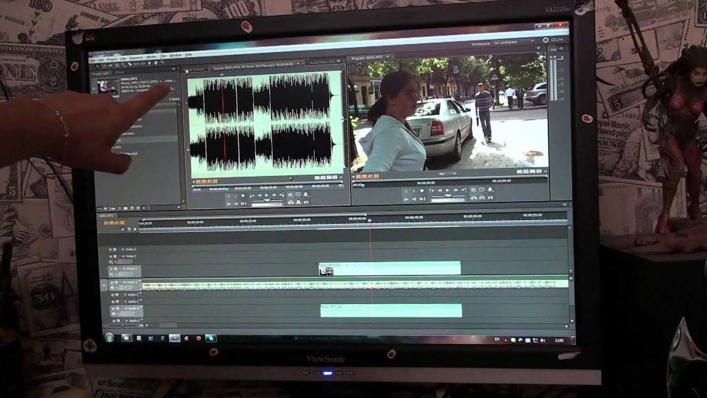The width and height of the screenshot is (707, 398).
Task: Open the Marker menu
Action: coord(151,57)
